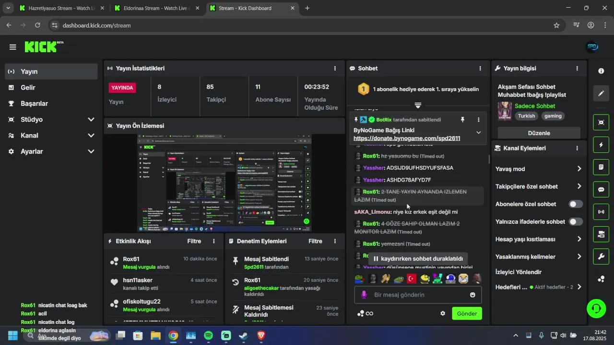Click the Gönder send button

click(467, 313)
